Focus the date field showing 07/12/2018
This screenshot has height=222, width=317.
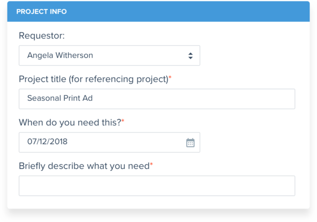(109, 142)
